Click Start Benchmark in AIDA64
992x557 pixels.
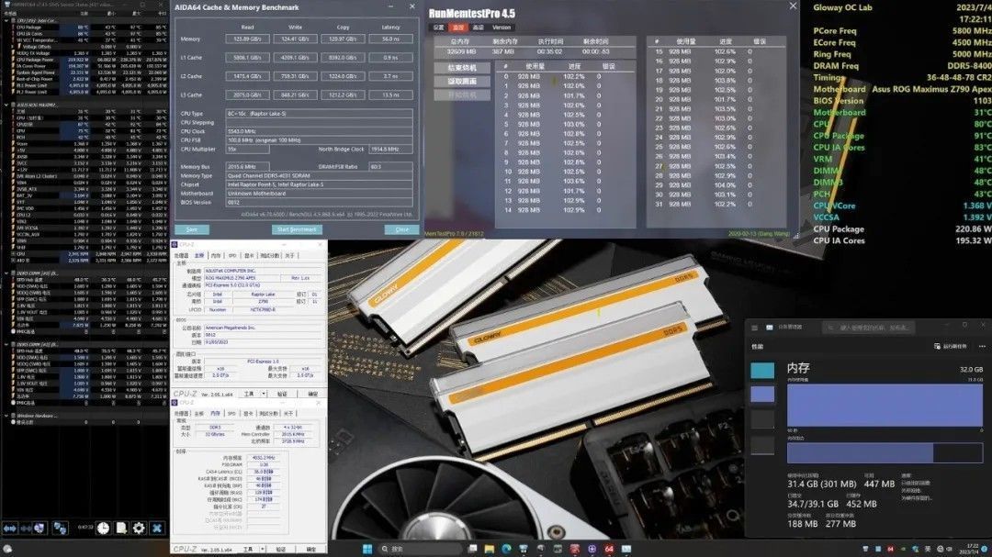click(x=297, y=229)
